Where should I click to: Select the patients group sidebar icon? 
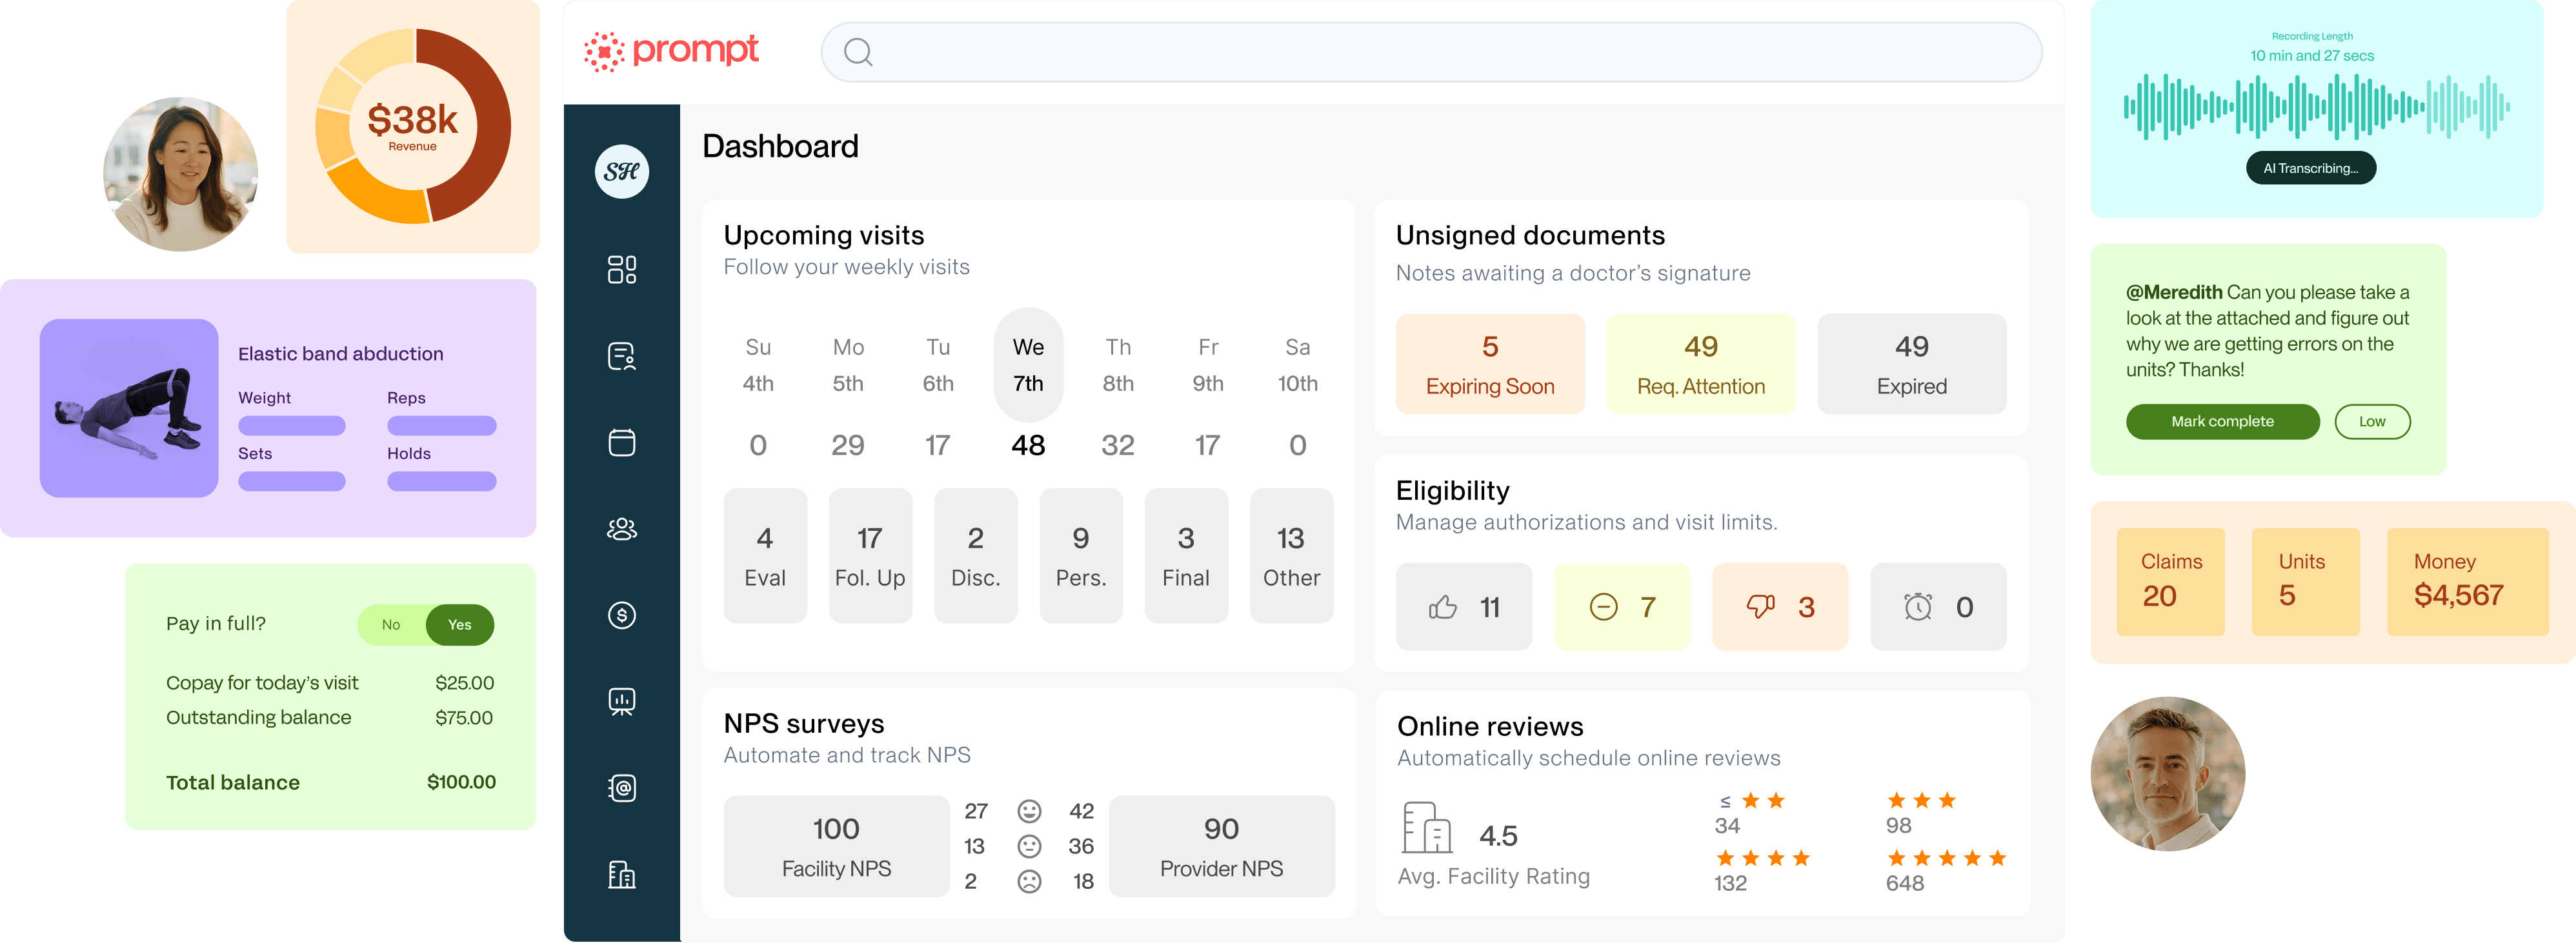tap(621, 529)
